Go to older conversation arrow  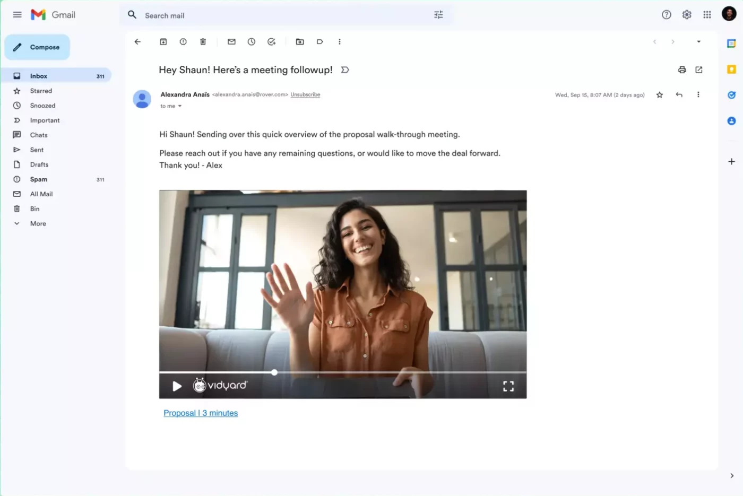click(673, 42)
